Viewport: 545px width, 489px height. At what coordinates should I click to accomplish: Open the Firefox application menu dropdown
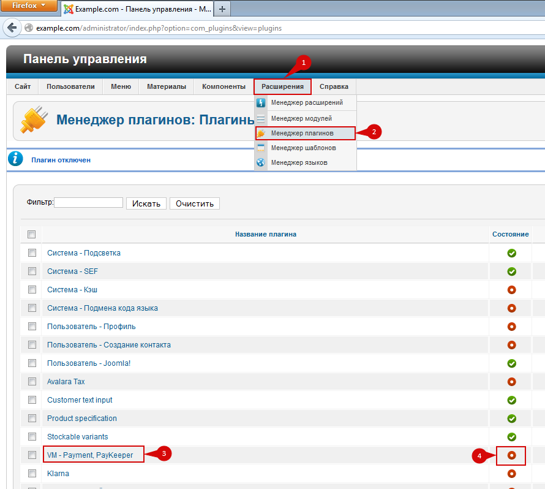(29, 6)
